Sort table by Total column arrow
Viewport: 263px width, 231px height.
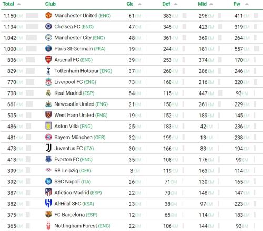click(19, 4)
